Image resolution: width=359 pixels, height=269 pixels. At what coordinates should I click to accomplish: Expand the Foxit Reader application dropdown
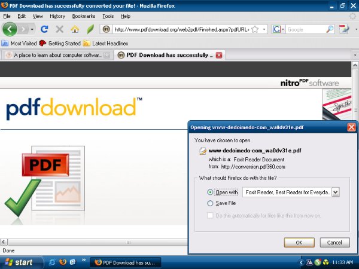coord(336,192)
